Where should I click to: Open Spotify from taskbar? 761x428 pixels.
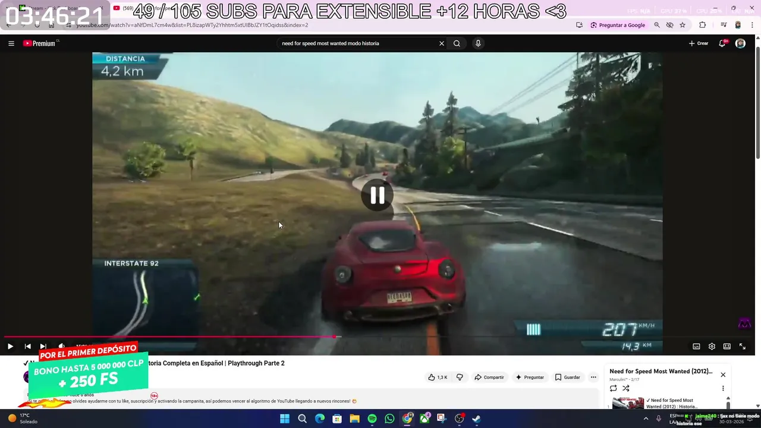(x=372, y=418)
